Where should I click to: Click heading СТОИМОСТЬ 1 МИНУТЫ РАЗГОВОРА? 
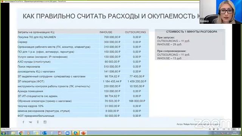click(192, 32)
